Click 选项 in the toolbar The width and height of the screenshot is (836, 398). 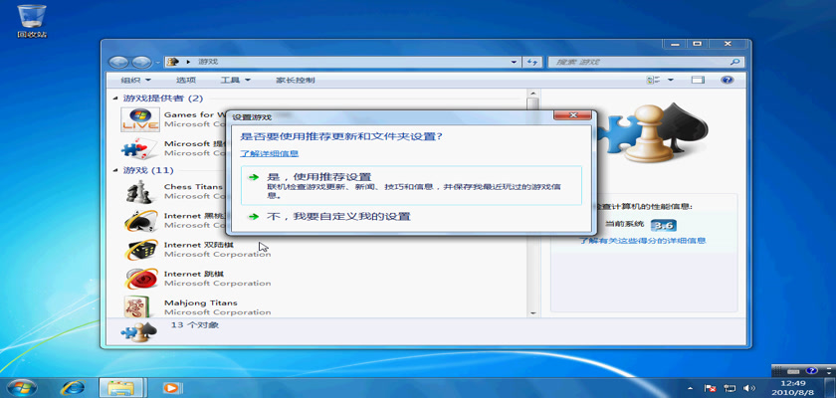(x=186, y=80)
